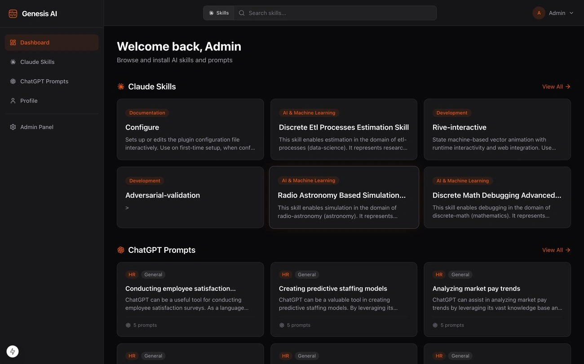Click AI & Machine Learning tag on Discrete Math
584x364 pixels.
click(x=463, y=181)
